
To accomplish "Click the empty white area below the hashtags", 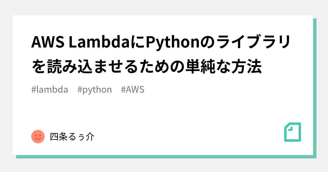I will click(164, 110).
